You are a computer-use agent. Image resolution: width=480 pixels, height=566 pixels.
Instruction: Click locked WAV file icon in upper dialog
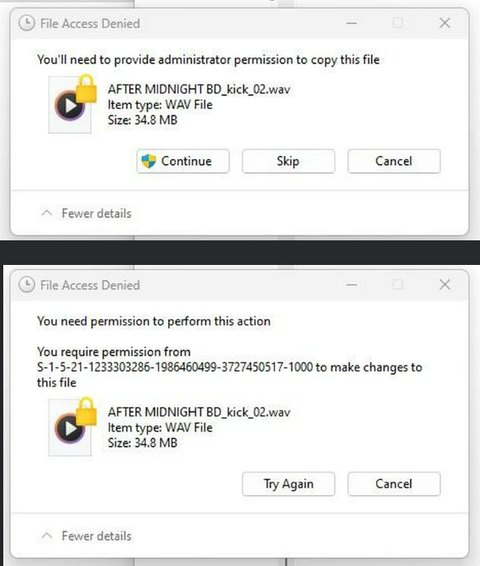click(x=72, y=104)
